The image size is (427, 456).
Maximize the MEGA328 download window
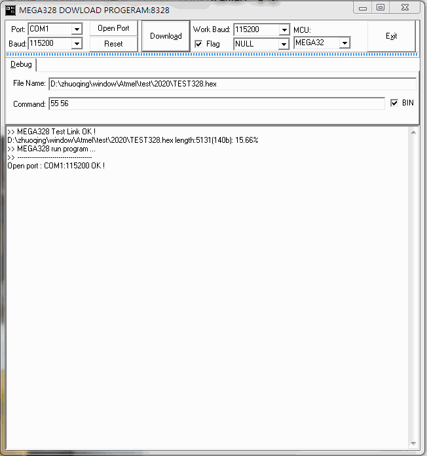[381, 8]
